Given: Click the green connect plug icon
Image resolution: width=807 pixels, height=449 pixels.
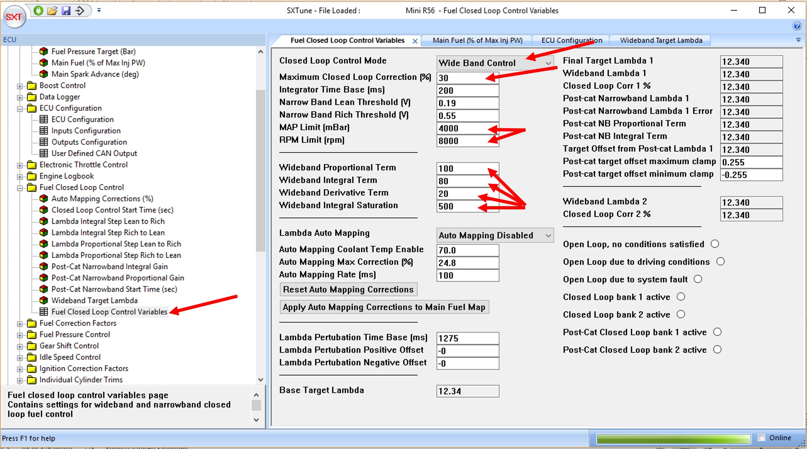Looking at the screenshot, I should tap(38, 10).
